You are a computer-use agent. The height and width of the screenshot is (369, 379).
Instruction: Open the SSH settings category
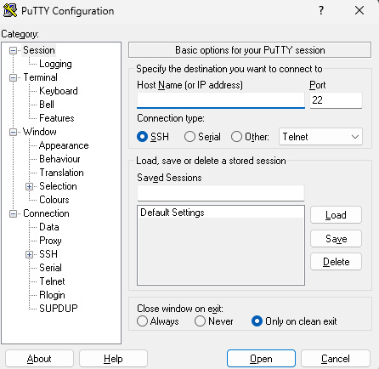[x=48, y=254]
